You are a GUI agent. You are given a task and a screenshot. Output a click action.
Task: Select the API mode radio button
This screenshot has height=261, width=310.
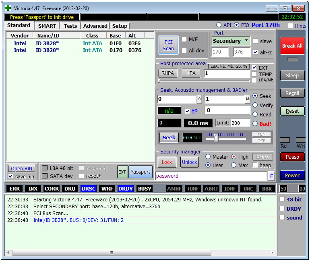point(219,25)
